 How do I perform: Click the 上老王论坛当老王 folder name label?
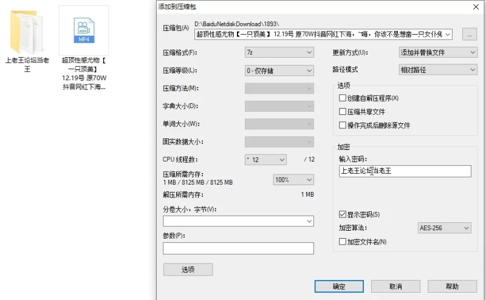(27, 64)
